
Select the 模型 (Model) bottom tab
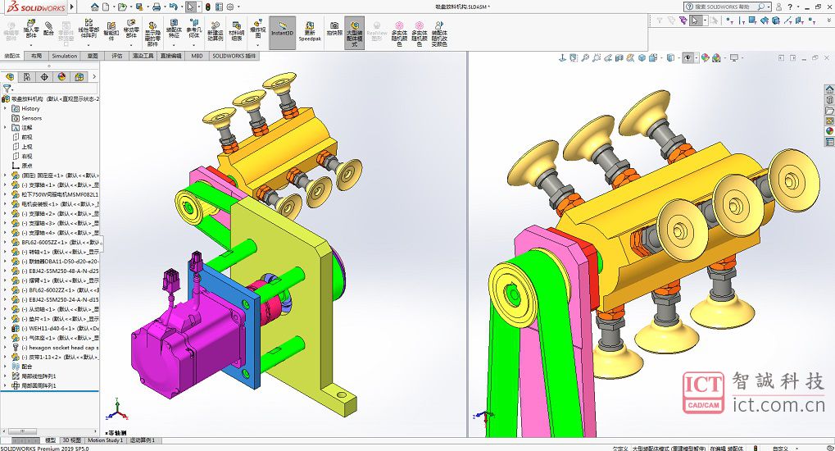click(50, 440)
